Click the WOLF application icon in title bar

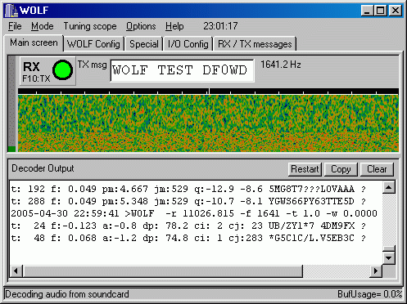coord(11,11)
